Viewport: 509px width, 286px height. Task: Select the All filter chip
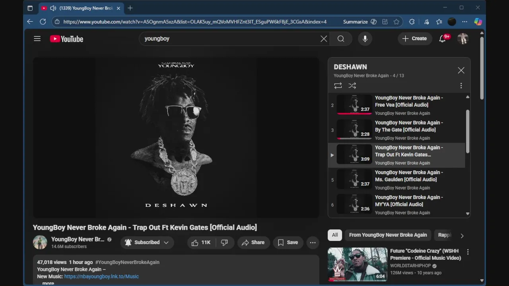point(335,235)
